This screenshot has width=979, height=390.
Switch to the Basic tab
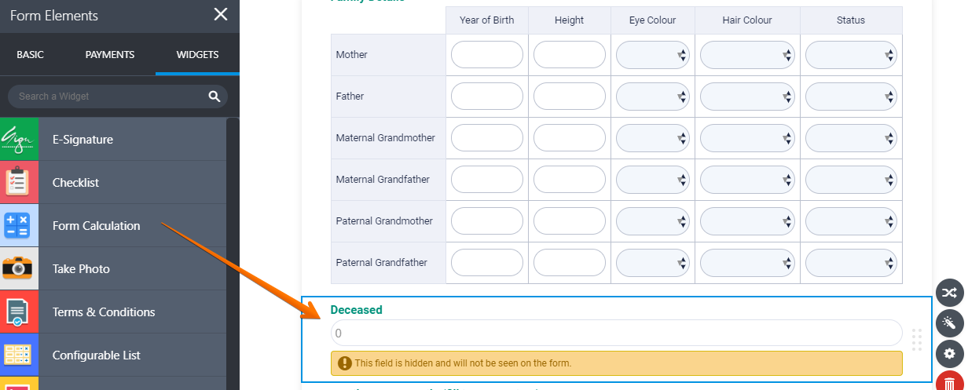point(31,55)
